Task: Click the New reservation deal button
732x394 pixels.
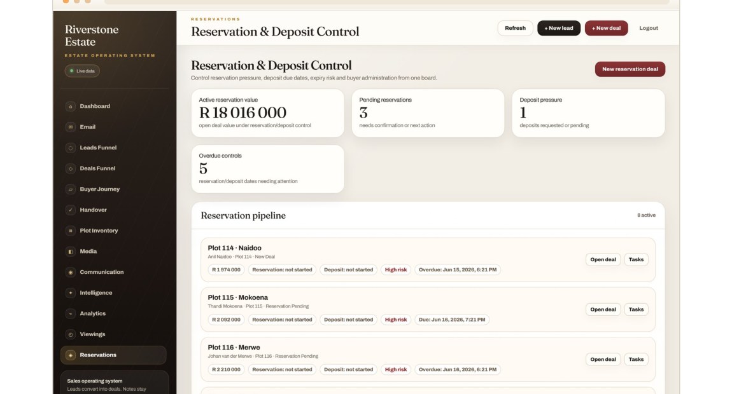Action: [630, 69]
